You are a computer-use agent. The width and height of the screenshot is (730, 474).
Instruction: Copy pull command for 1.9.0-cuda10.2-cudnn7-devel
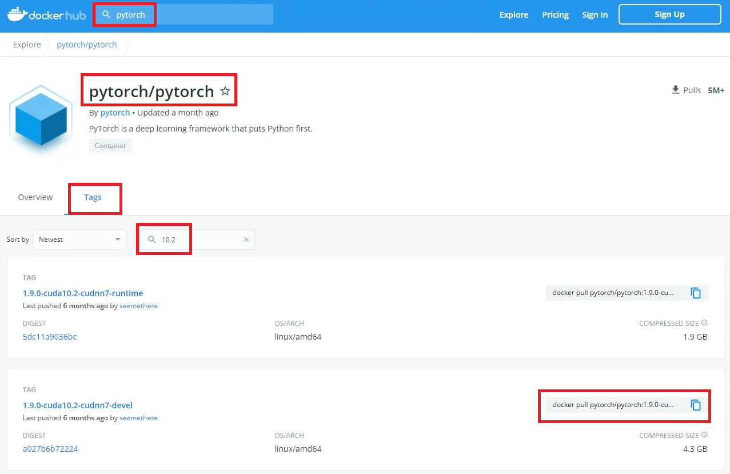pos(696,405)
